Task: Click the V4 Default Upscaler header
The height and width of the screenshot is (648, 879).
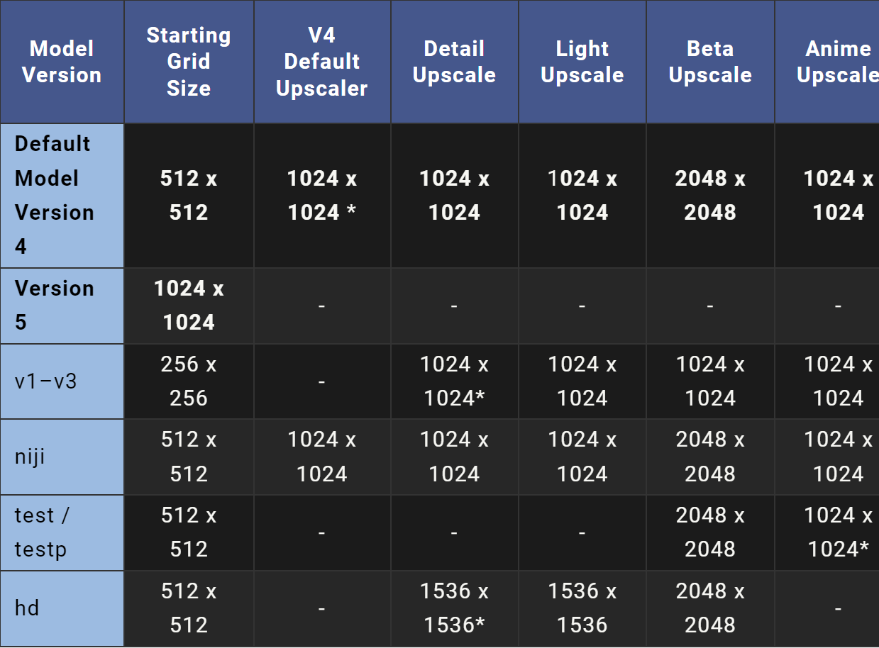Action: [322, 62]
